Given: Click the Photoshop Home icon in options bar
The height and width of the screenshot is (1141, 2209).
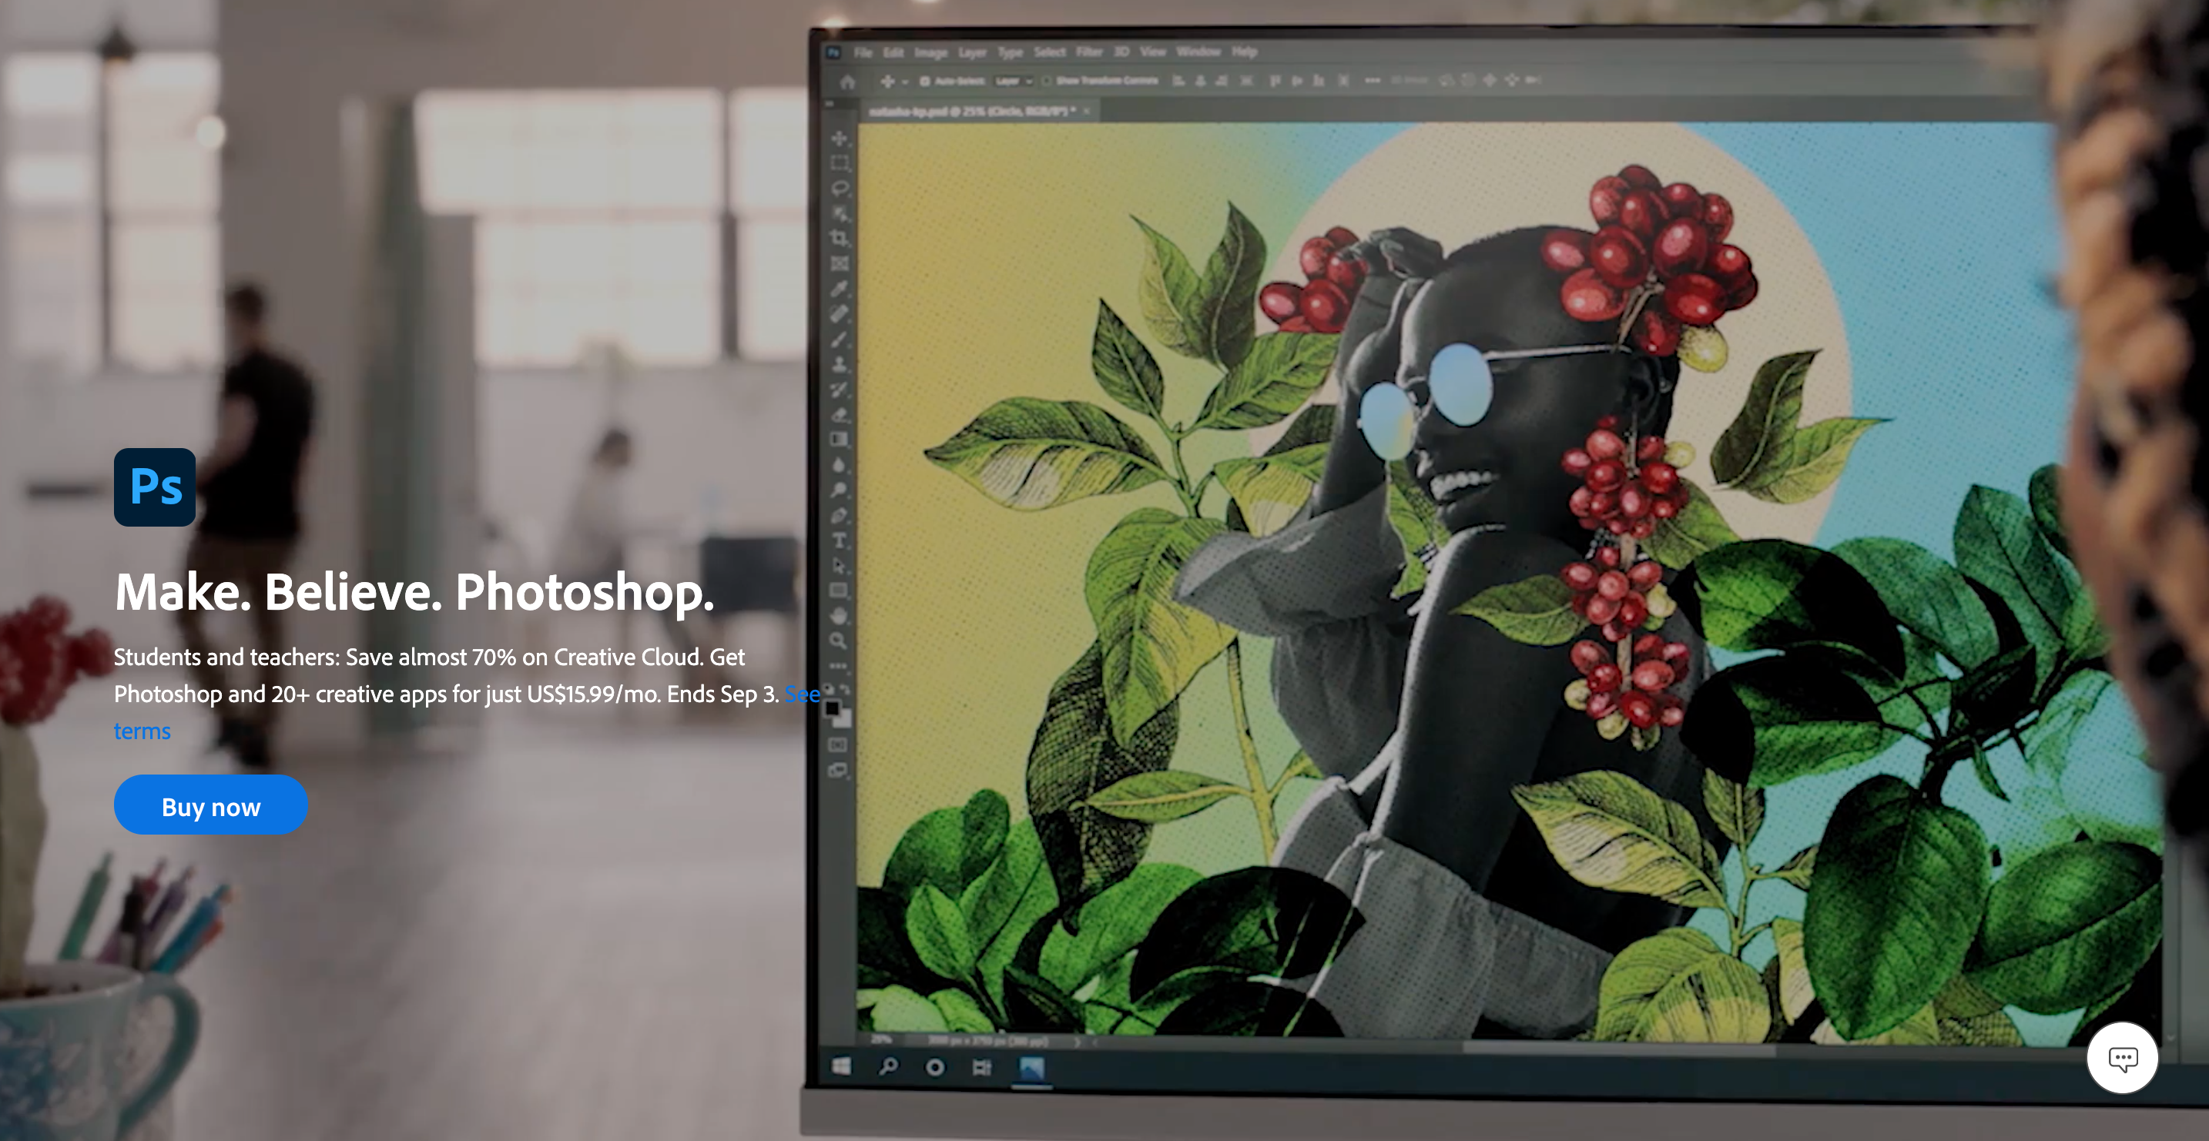Looking at the screenshot, I should coord(847,82).
